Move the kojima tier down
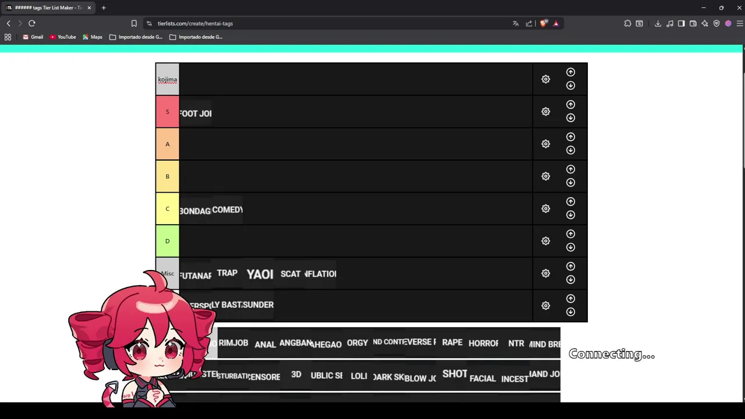The image size is (745, 419). tap(570, 86)
